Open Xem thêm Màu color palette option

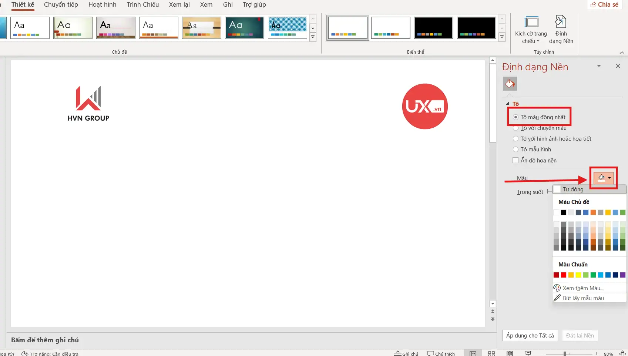point(583,288)
